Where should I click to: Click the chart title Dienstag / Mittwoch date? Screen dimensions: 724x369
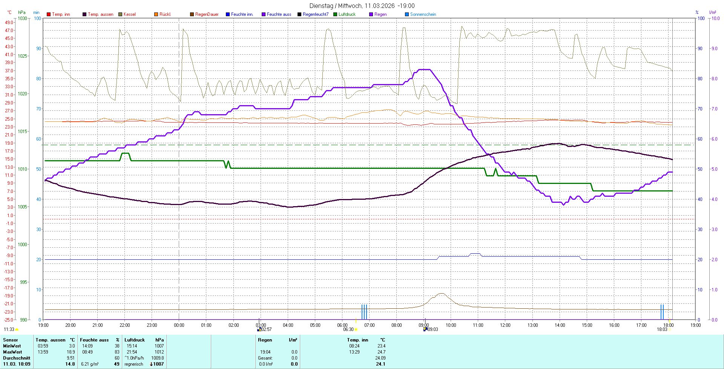pyautogui.click(x=362, y=6)
